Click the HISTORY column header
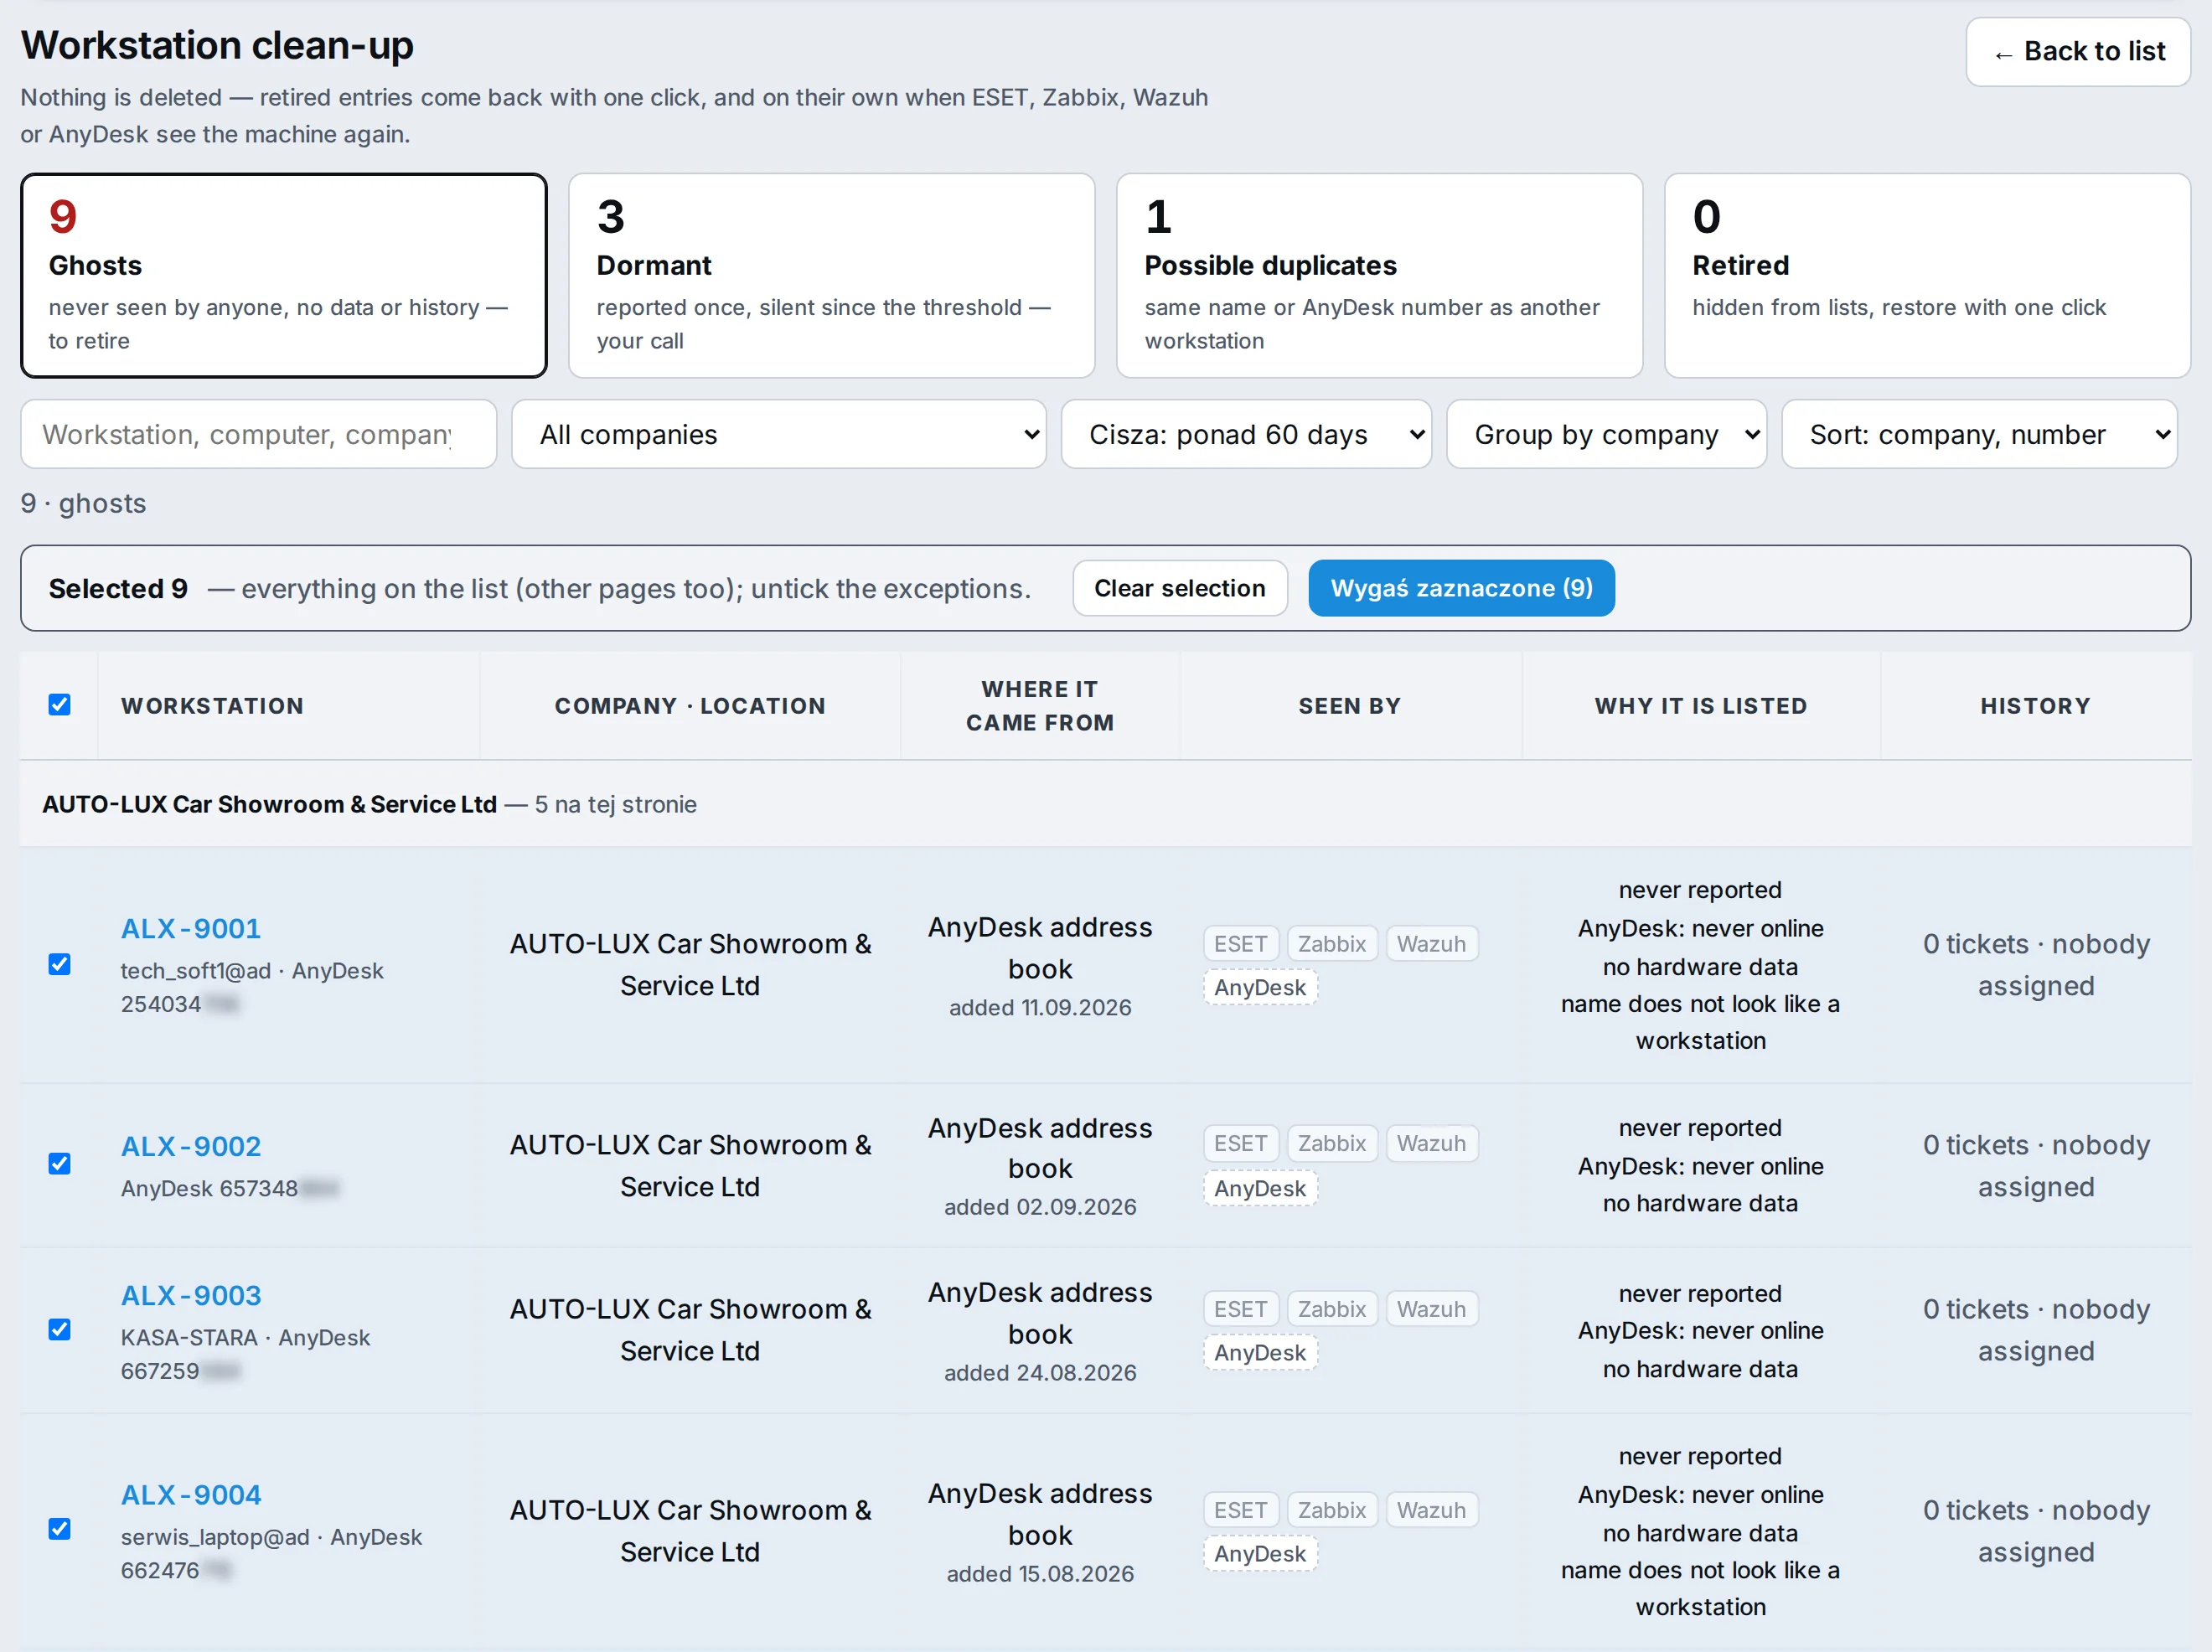The image size is (2212, 1652). coord(2036,706)
